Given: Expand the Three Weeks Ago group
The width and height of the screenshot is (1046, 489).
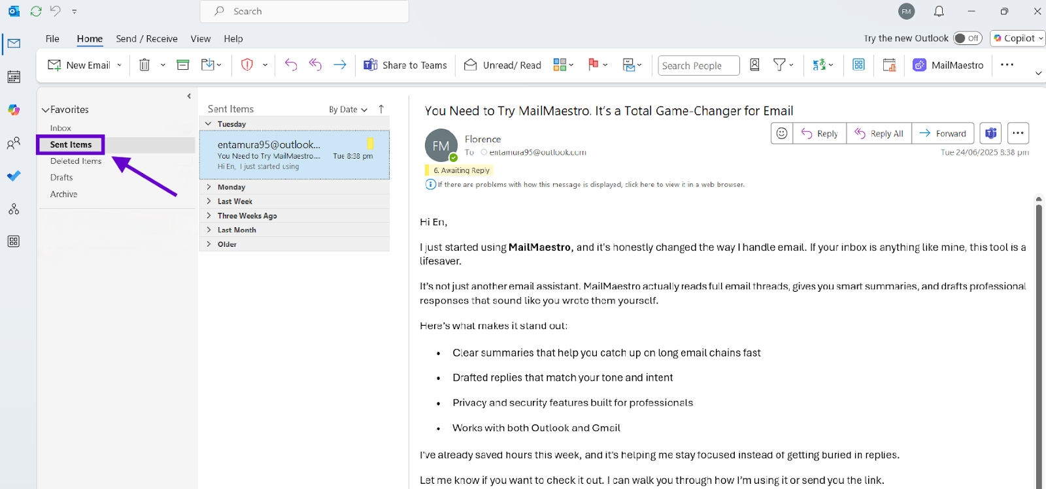Looking at the screenshot, I should coord(209,215).
